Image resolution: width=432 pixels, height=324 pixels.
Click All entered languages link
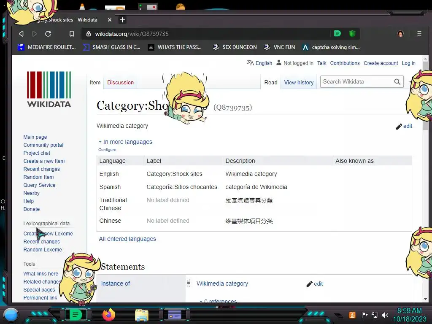coord(127,239)
